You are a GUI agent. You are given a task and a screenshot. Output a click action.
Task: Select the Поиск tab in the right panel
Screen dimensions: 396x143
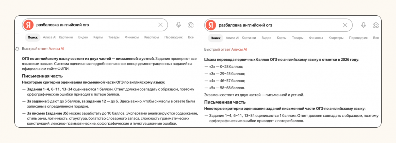216,38
